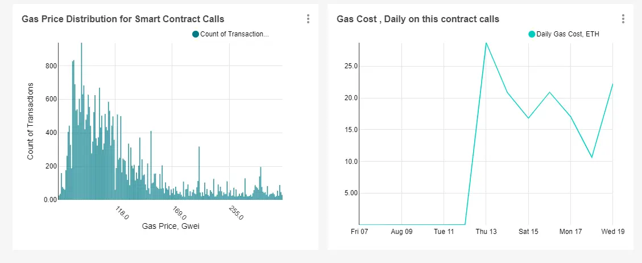Image resolution: width=642 pixels, height=263 pixels.
Task: Click the Sat 15 axis label
Action: (528, 232)
